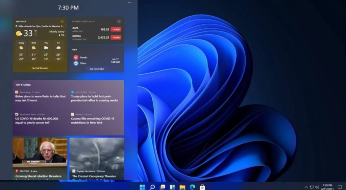Click the volume speaker icon in tray

pos(317,187)
